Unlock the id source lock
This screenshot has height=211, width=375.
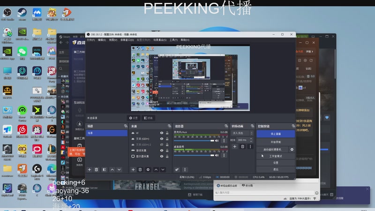click(167, 133)
